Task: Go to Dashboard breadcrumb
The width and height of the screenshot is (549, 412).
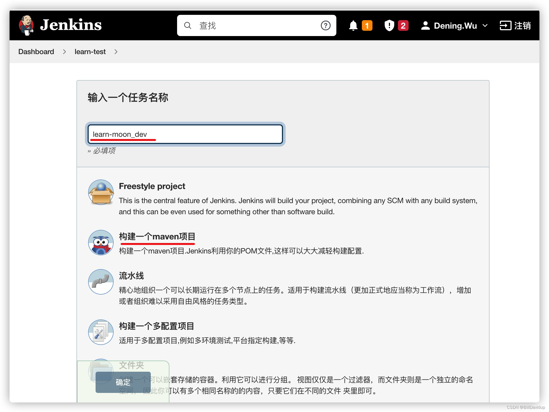Action: [x=36, y=52]
